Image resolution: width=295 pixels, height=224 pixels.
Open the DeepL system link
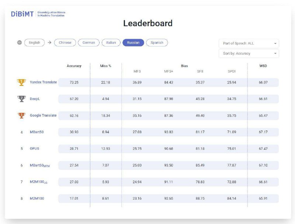[x=35, y=99]
